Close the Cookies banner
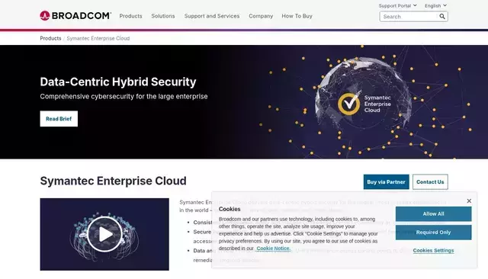The width and height of the screenshot is (488, 279). pos(469,201)
